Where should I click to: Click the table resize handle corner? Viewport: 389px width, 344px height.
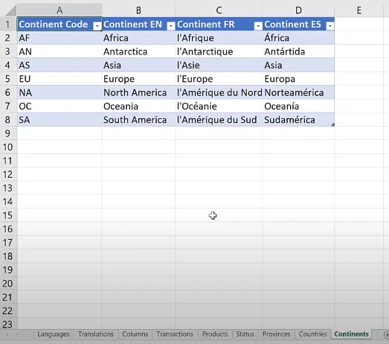click(333, 124)
